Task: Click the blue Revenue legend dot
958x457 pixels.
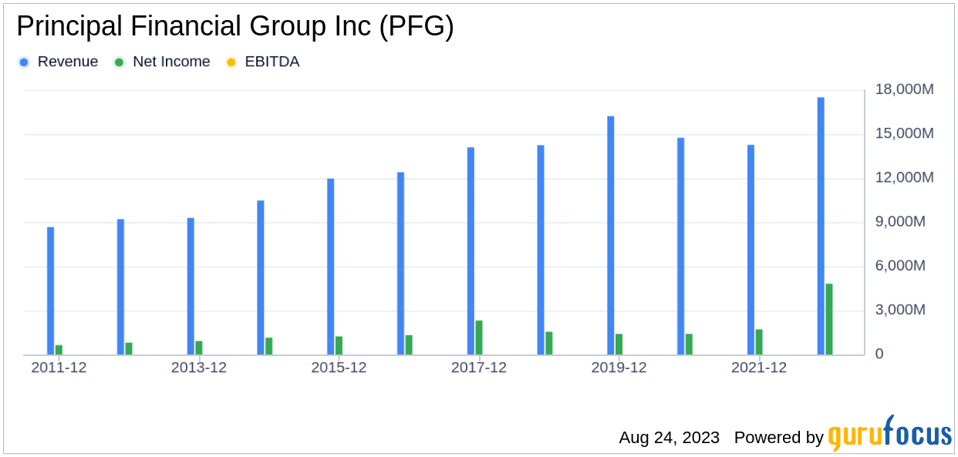Action: 24,62
